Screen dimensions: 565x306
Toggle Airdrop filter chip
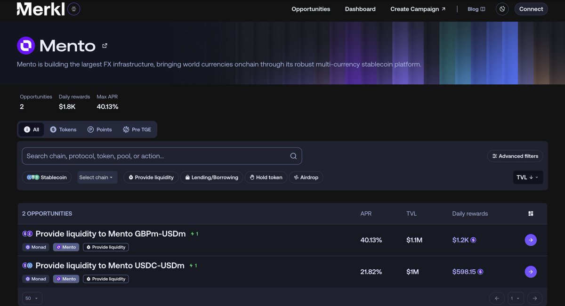tap(306, 177)
